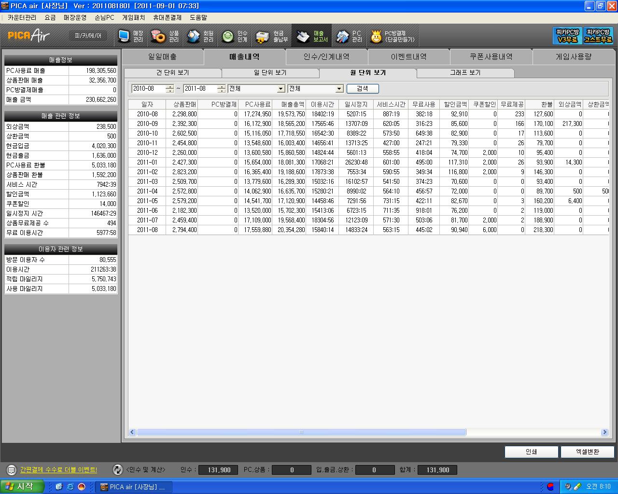
Task: Click the 검색 search button
Action: coord(363,89)
